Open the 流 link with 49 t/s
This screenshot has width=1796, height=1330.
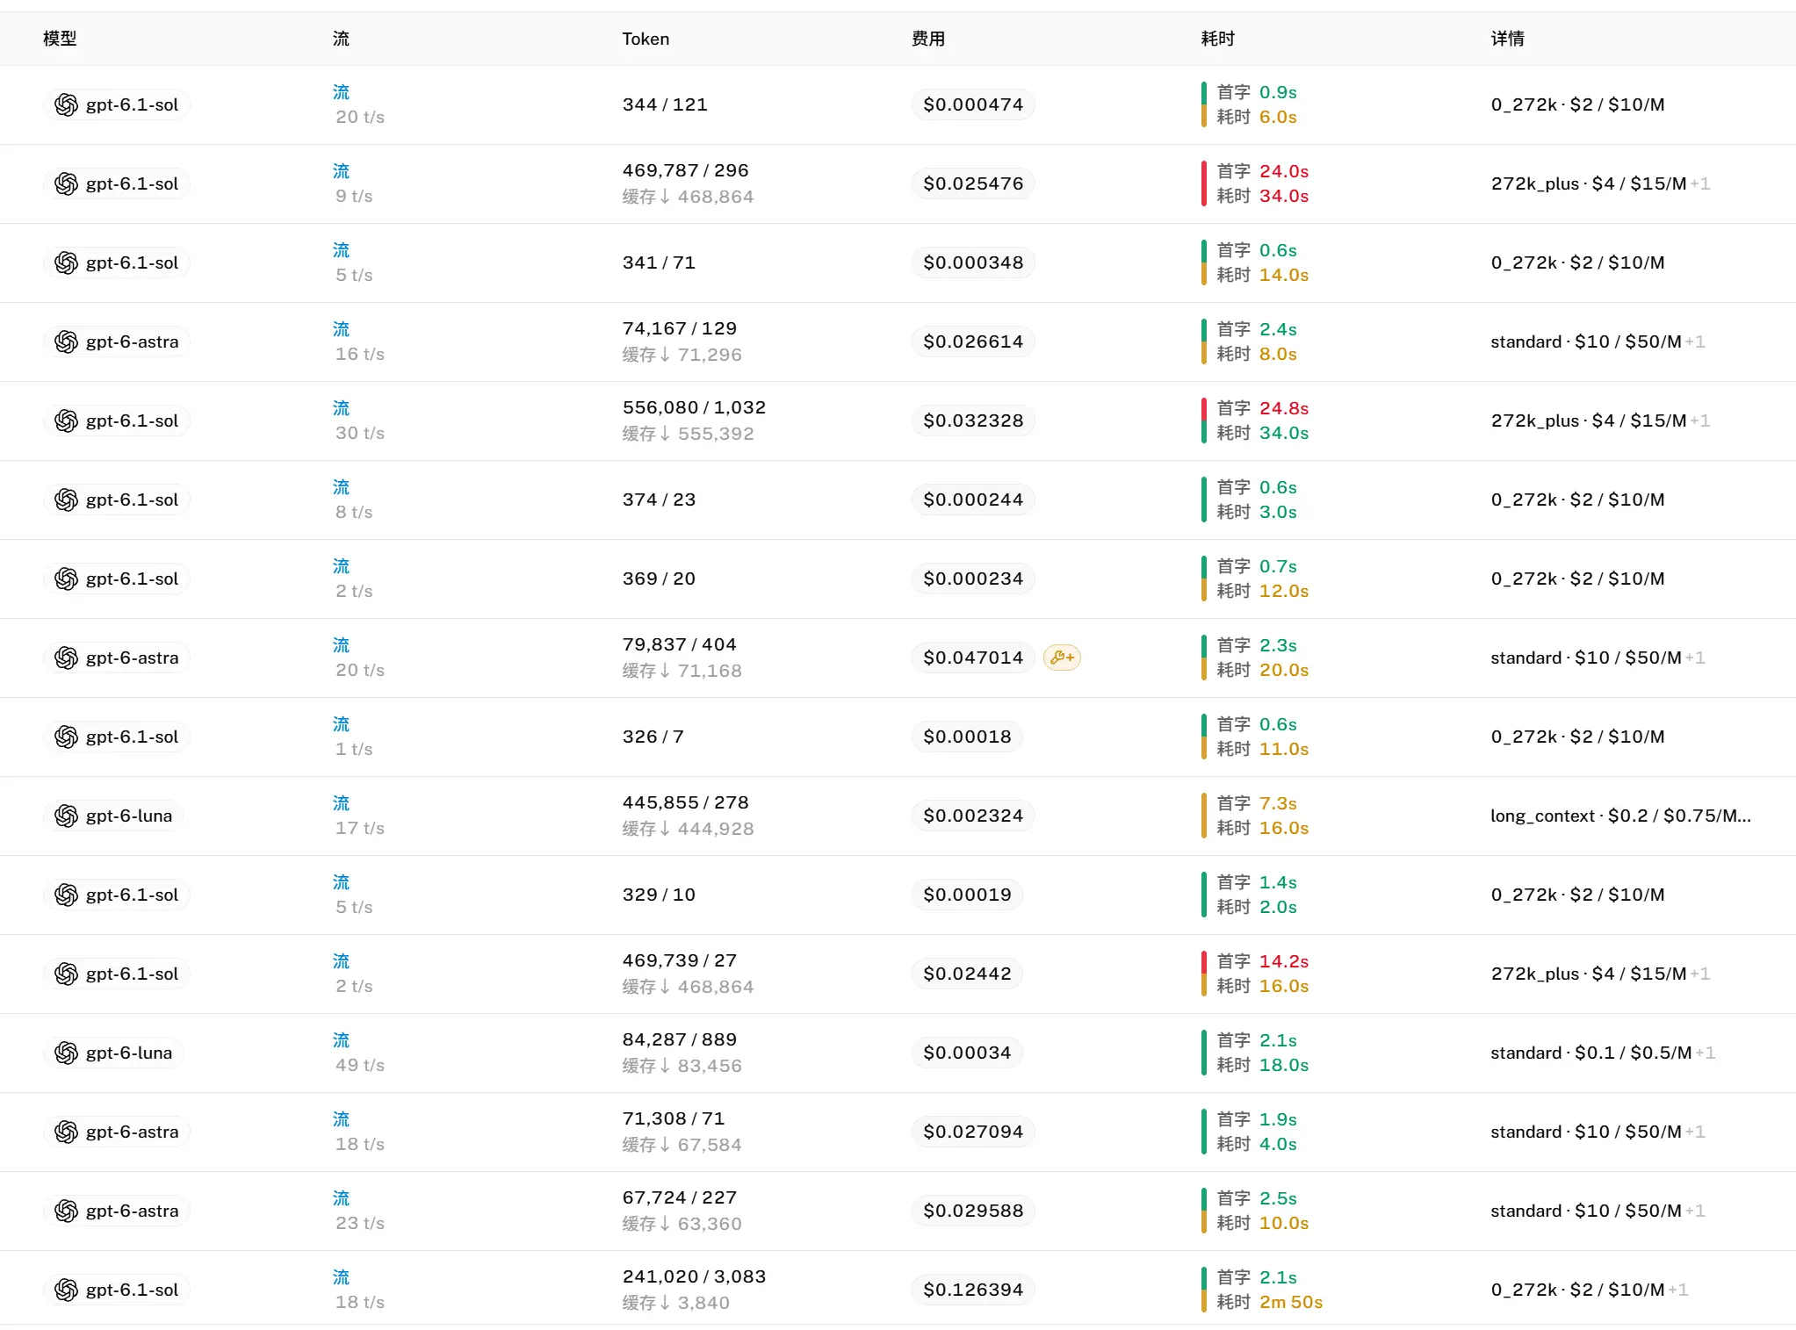tap(341, 1040)
